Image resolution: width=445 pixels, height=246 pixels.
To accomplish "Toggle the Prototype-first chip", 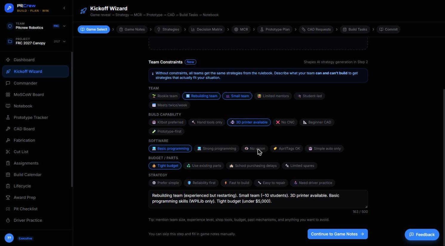I will (167, 131).
